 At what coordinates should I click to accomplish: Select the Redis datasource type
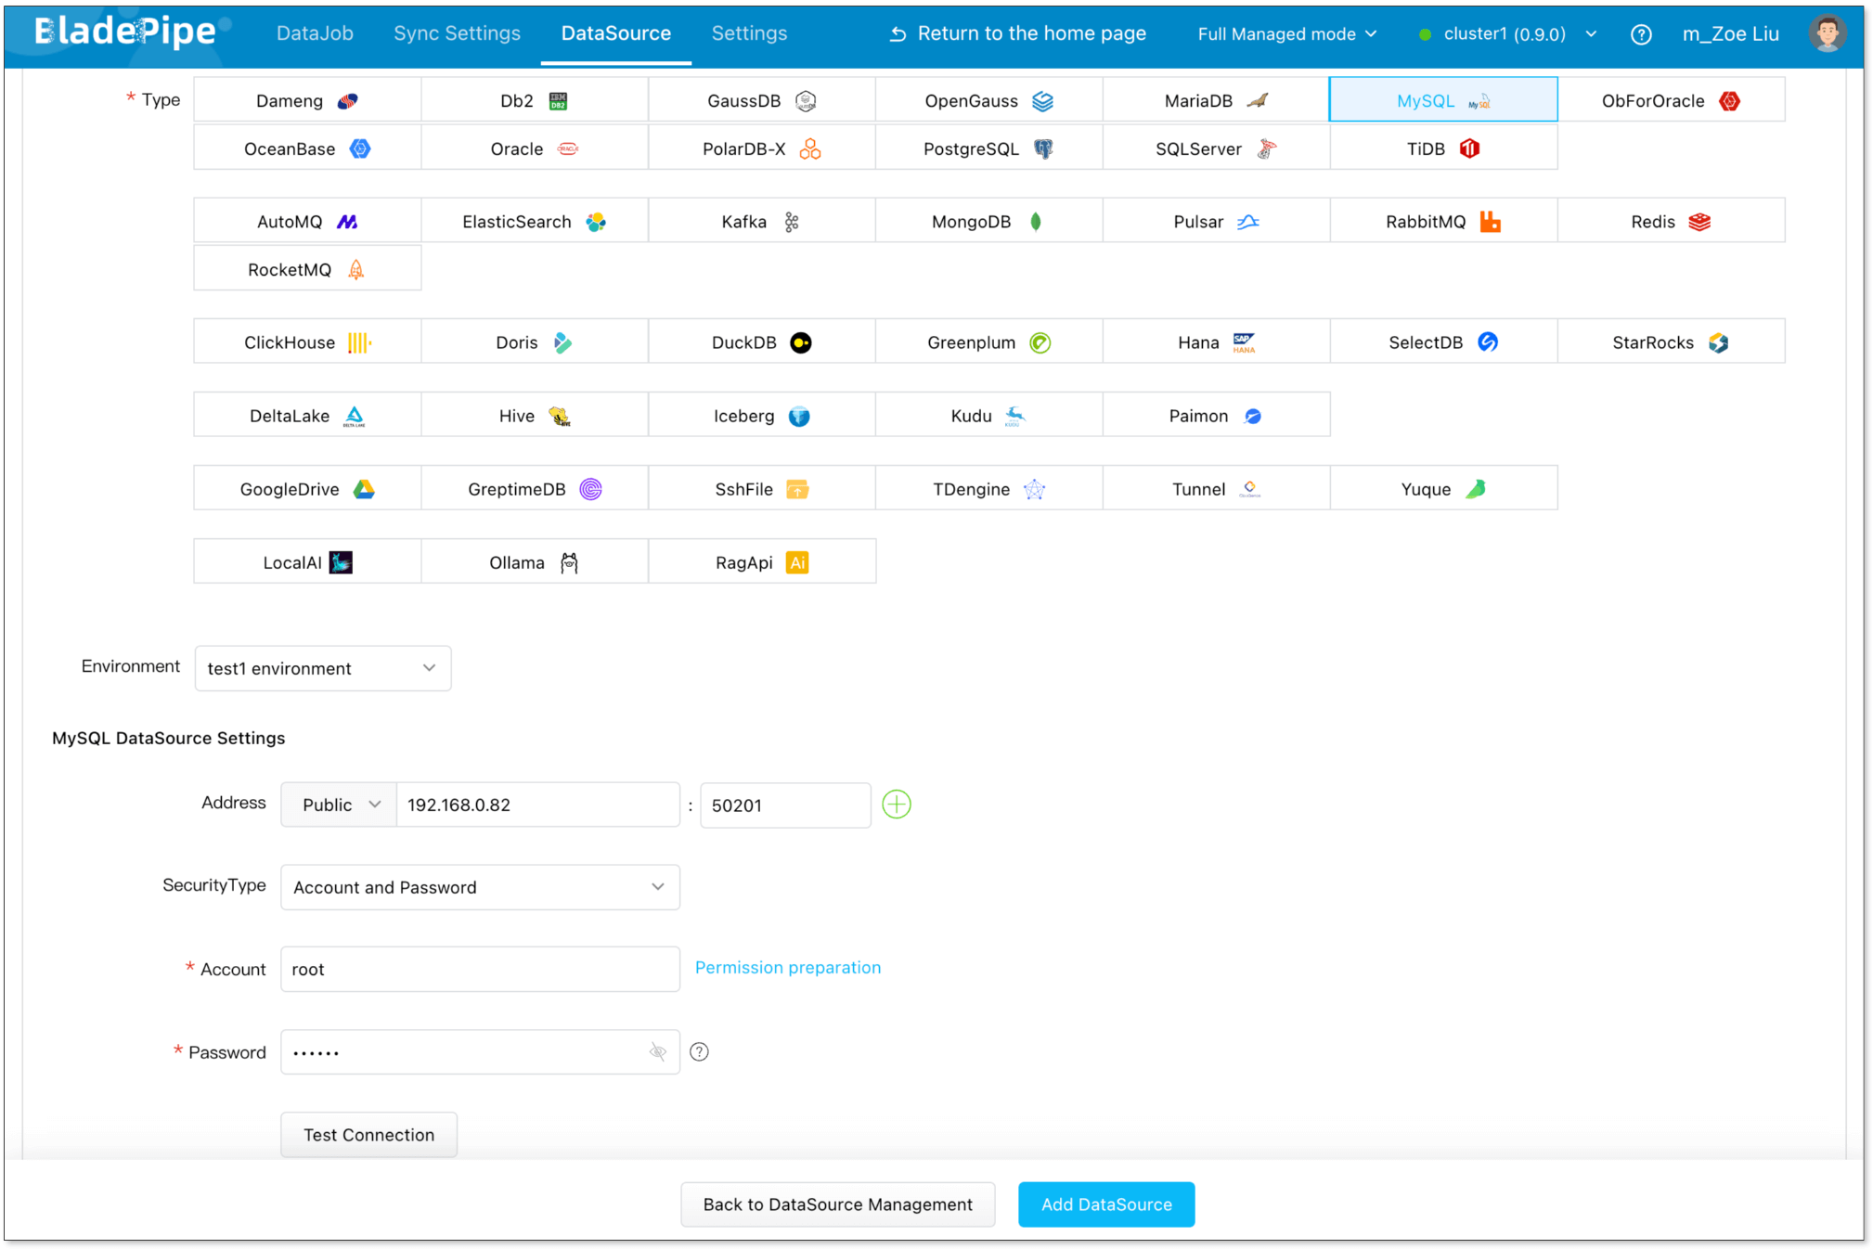(x=1670, y=222)
